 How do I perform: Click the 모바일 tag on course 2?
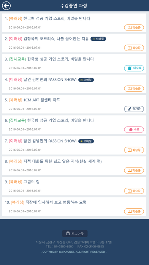pos(98,39)
